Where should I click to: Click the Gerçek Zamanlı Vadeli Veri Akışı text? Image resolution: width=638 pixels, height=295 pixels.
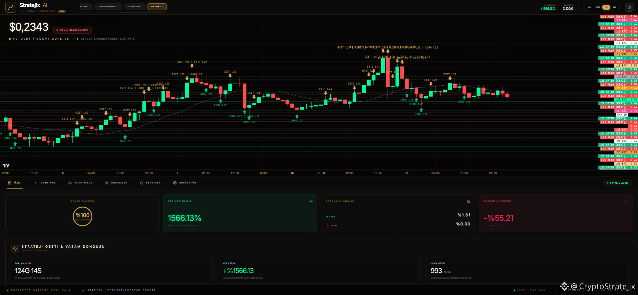click(x=108, y=39)
